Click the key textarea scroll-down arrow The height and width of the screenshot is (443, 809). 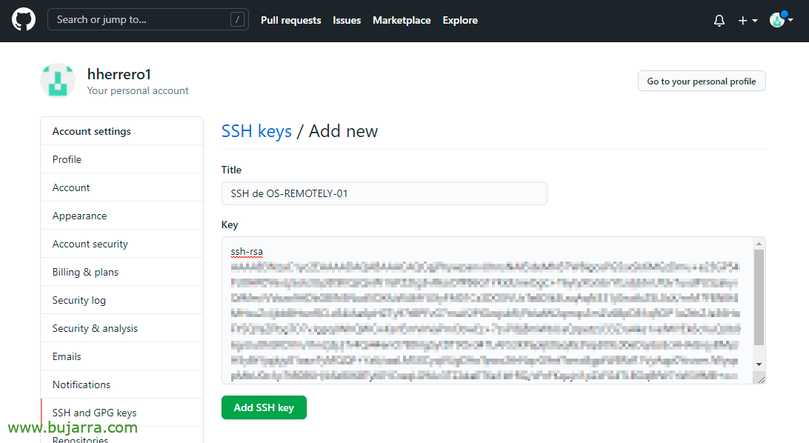click(x=759, y=364)
